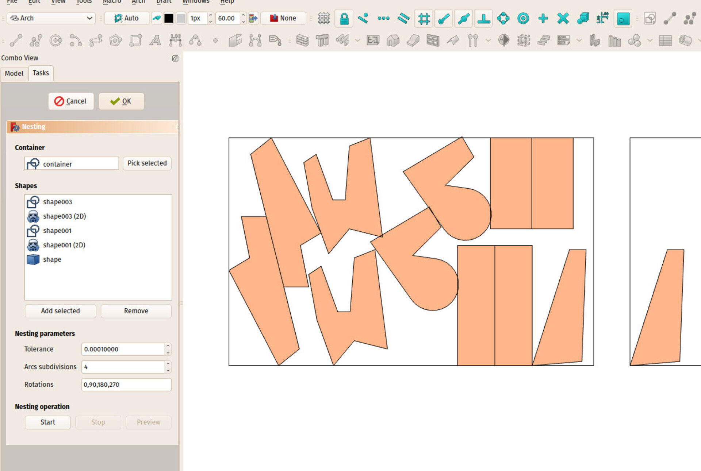Click into the Rotations input field

click(x=126, y=385)
